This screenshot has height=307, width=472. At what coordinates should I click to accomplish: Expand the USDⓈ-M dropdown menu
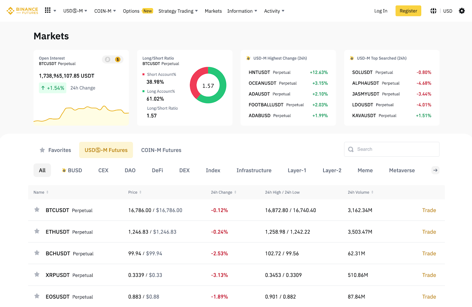75,11
